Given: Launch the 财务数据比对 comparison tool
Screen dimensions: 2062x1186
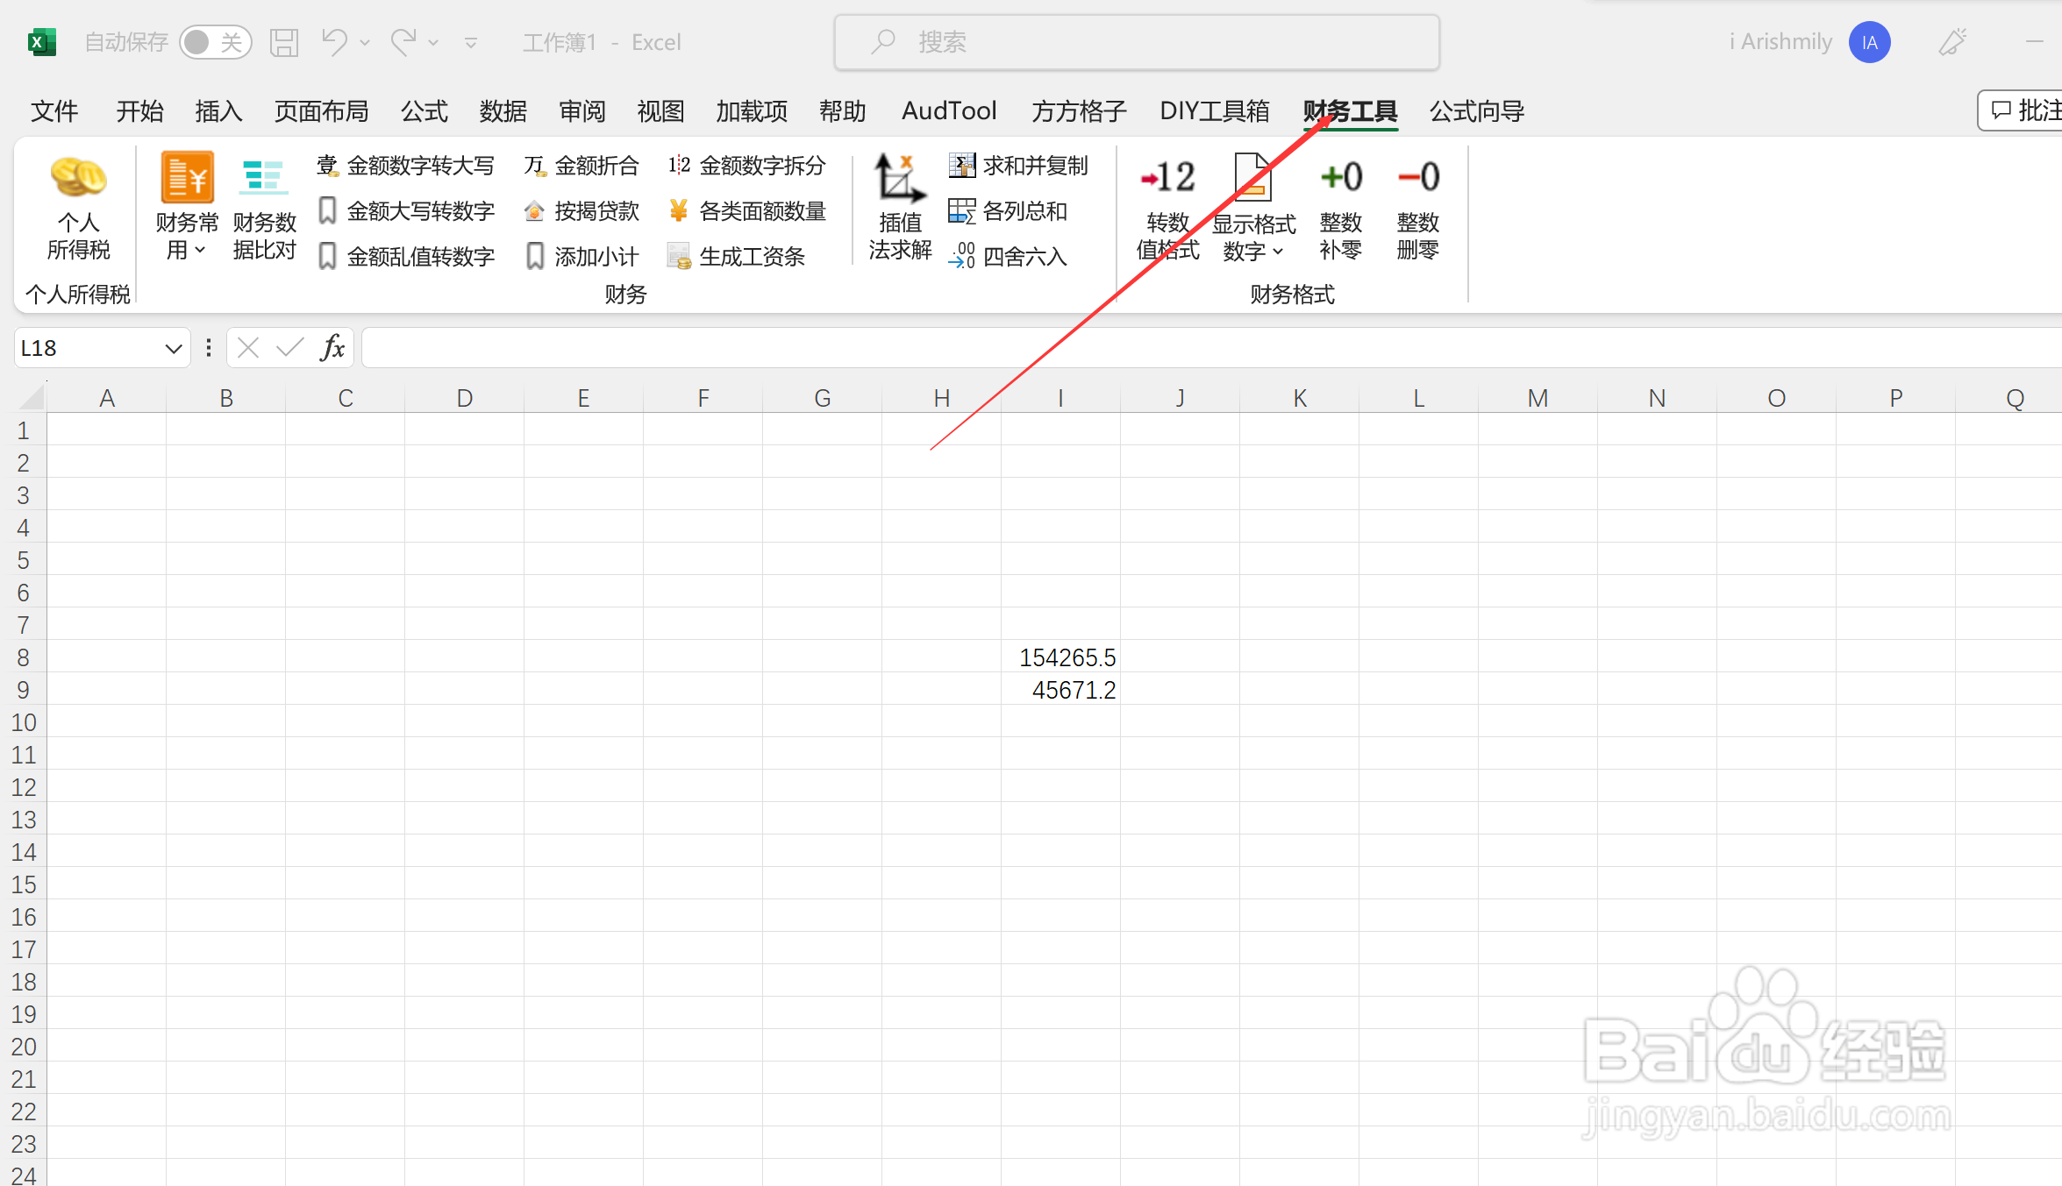Looking at the screenshot, I should click(x=264, y=209).
